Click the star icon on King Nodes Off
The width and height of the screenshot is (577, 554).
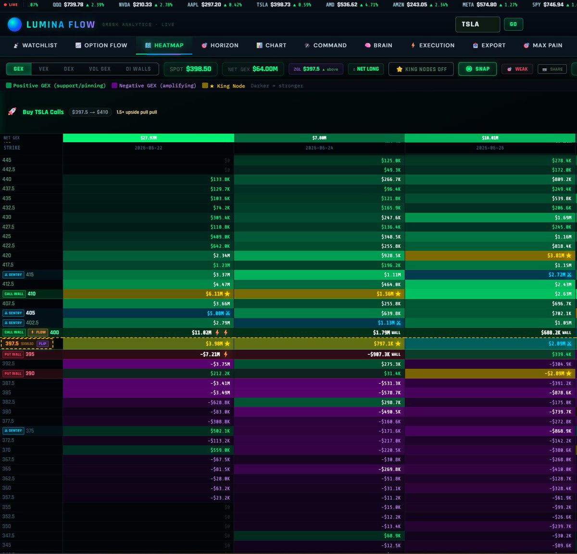pos(399,69)
